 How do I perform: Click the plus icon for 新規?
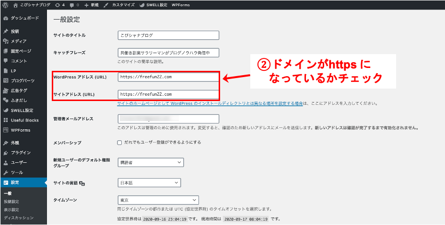coord(86,5)
